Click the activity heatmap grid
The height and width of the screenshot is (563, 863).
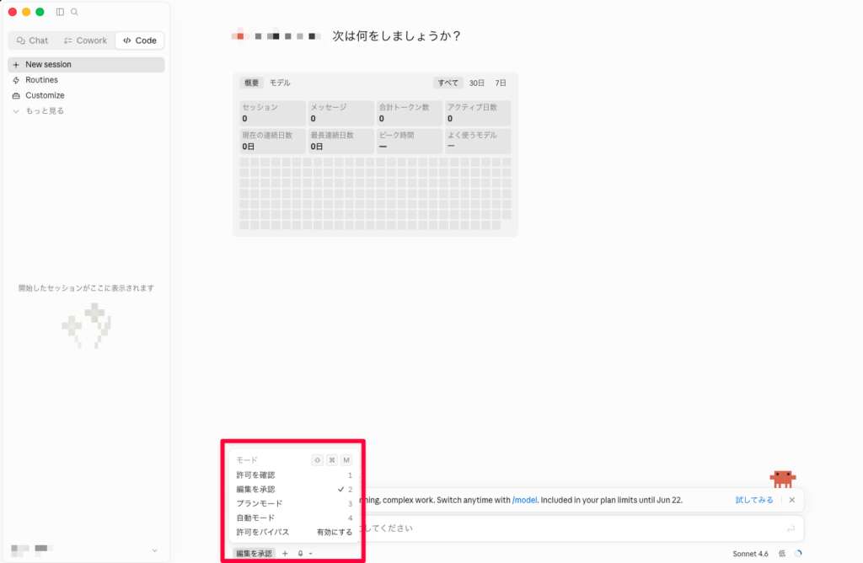tap(375, 194)
